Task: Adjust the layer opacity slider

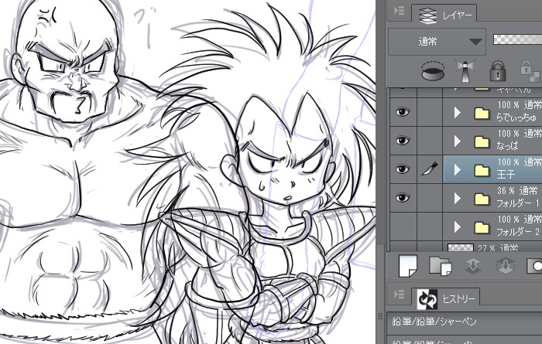Action: tap(517, 39)
